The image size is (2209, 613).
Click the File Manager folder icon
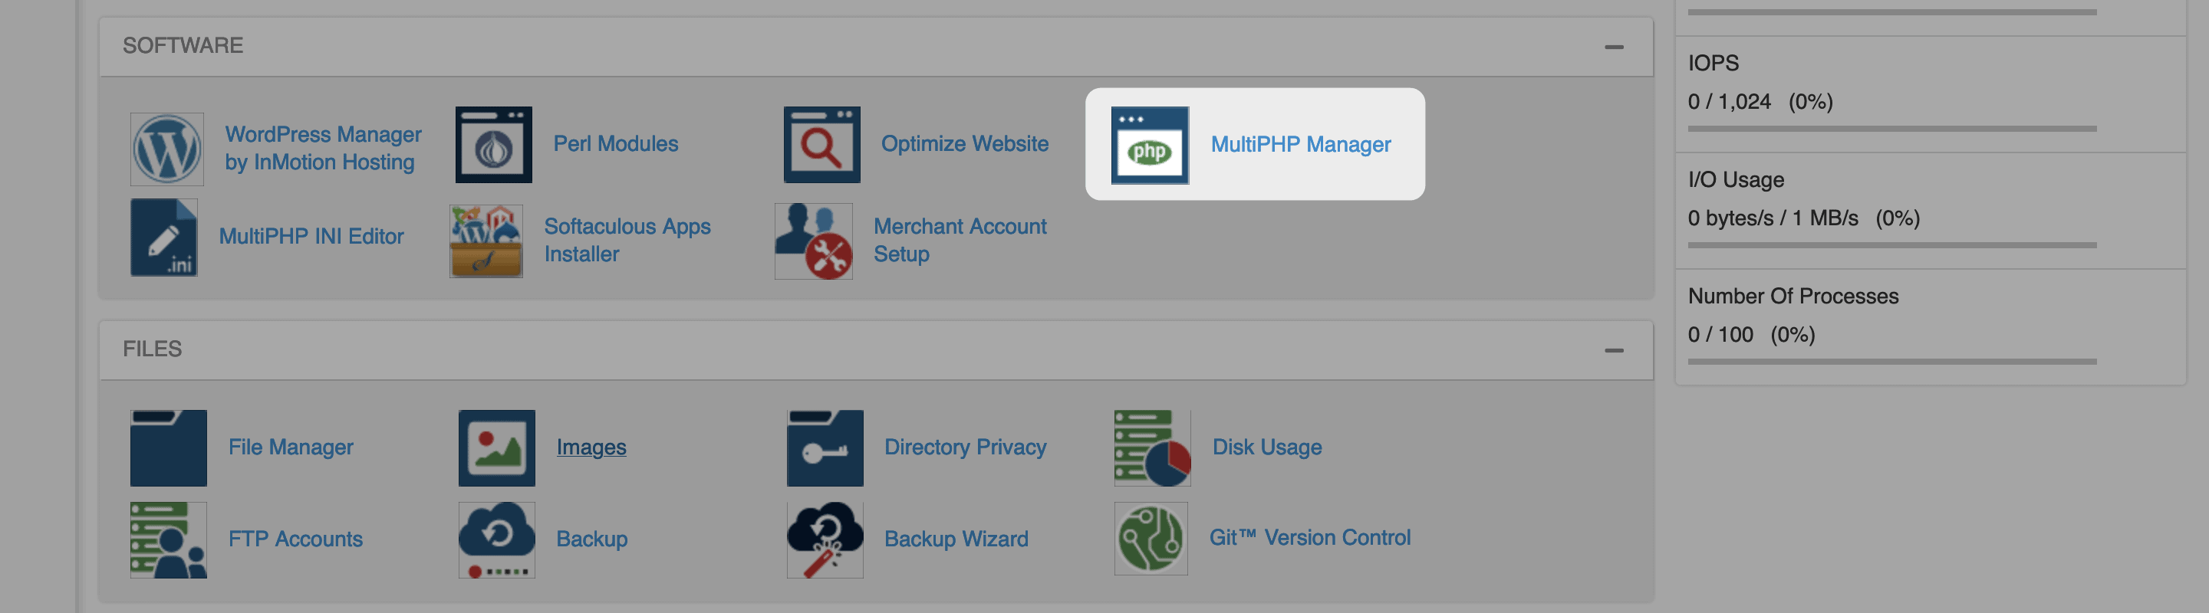point(168,447)
